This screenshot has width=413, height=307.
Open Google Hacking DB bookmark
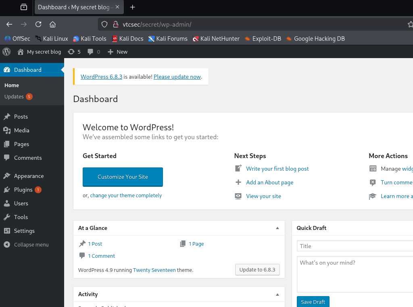pos(315,39)
